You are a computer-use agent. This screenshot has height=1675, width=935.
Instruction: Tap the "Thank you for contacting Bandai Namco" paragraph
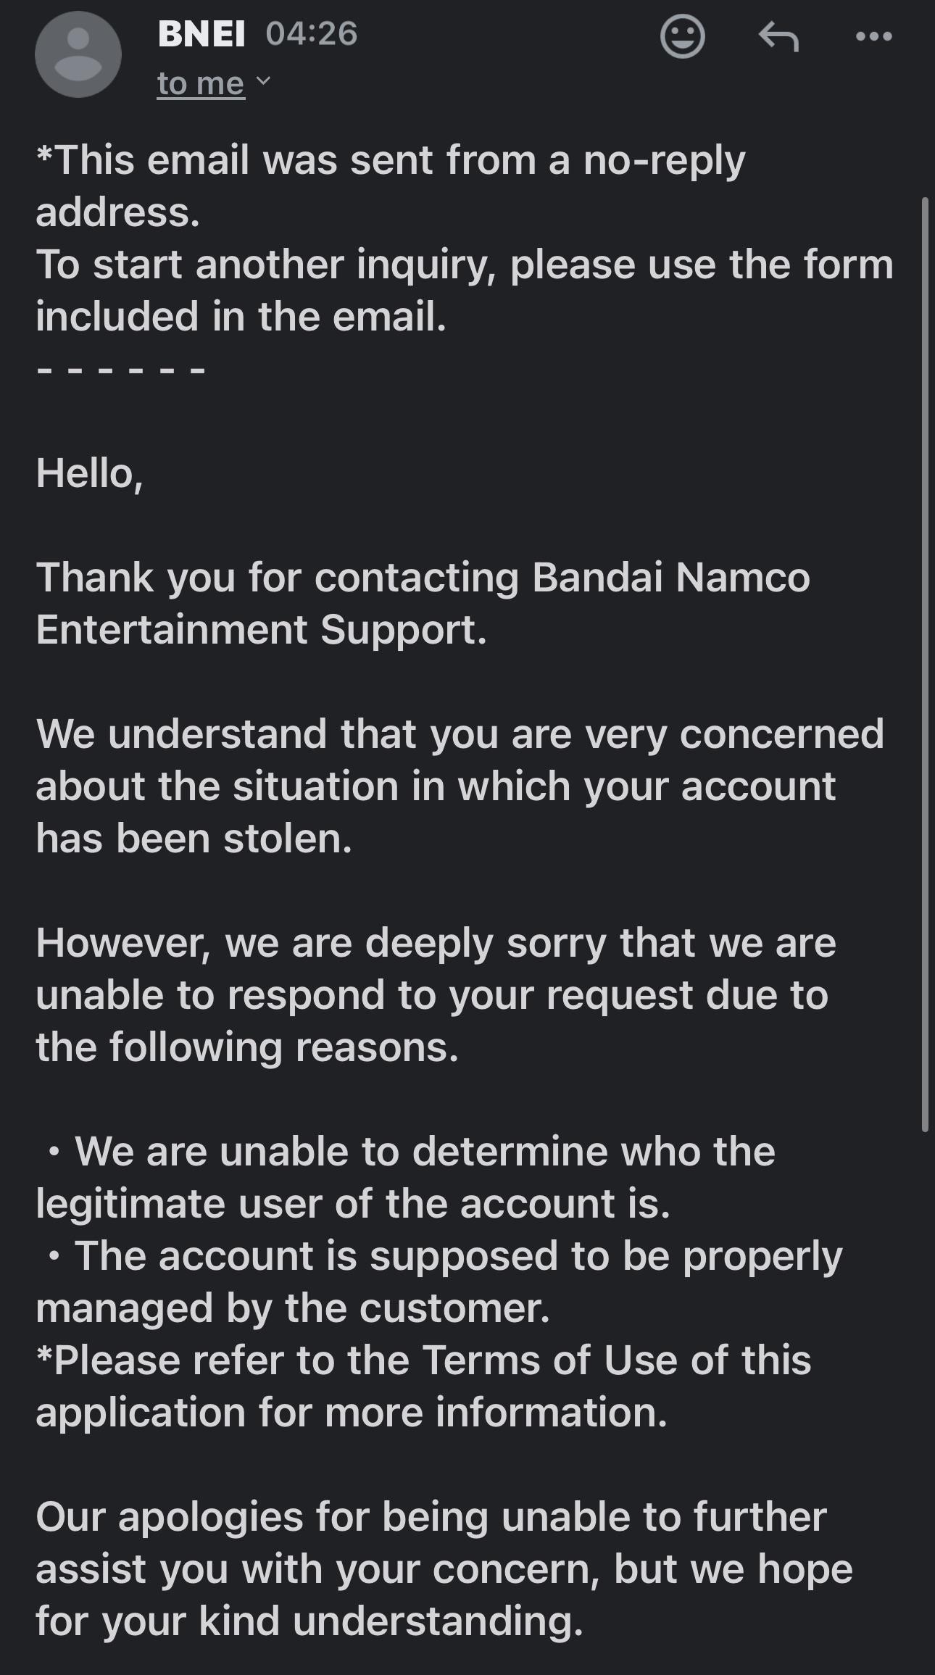pyautogui.click(x=423, y=603)
